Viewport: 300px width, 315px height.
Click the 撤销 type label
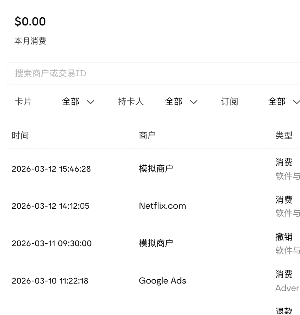tap(284, 237)
